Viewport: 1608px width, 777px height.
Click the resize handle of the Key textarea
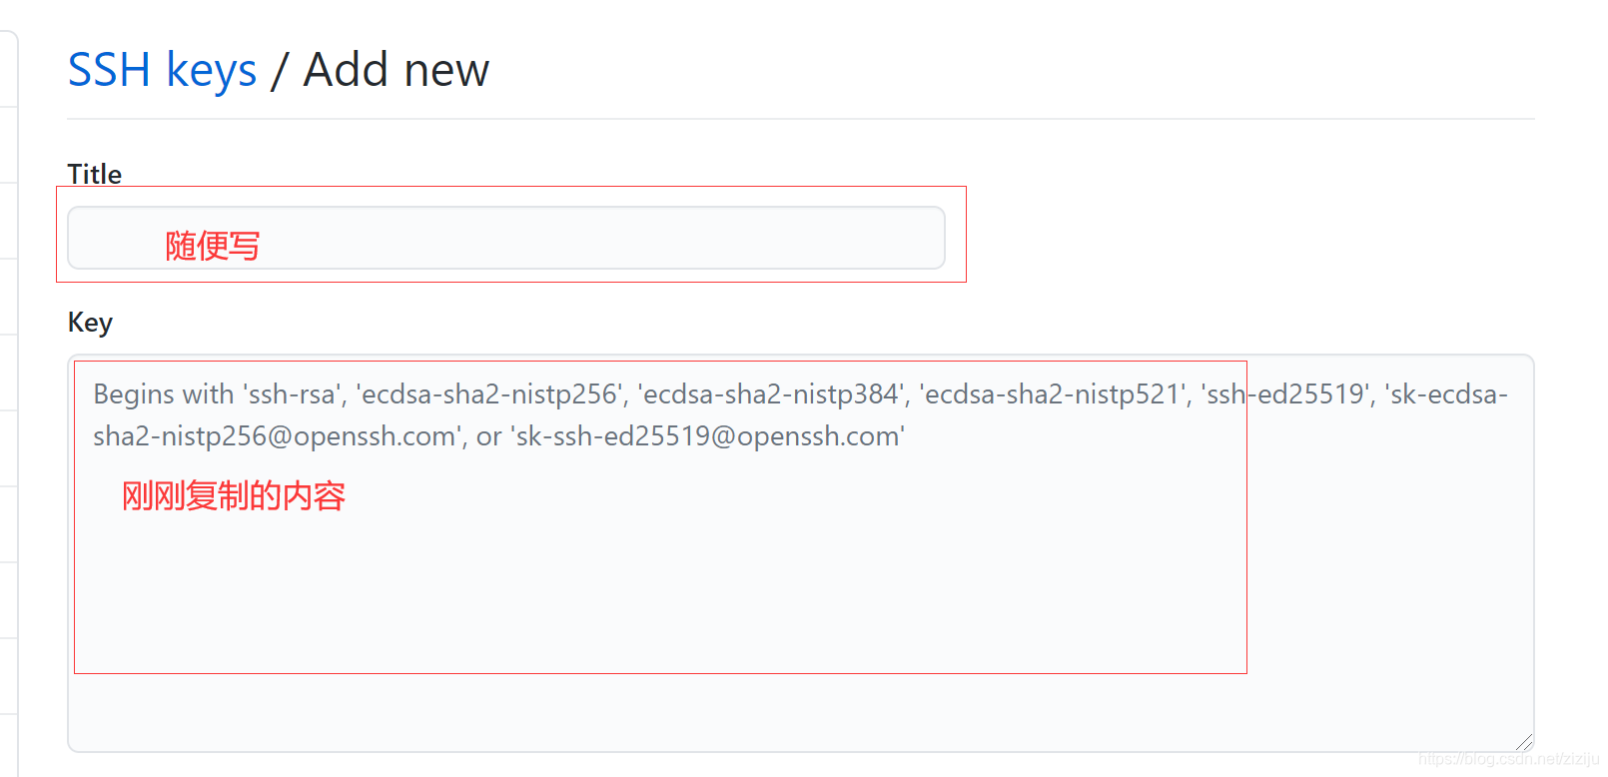(x=1525, y=741)
